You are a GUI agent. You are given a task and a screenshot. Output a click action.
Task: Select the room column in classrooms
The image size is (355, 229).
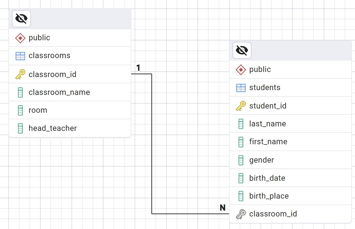38,110
